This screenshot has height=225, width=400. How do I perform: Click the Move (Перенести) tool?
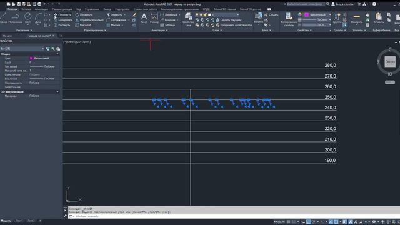click(x=62, y=15)
